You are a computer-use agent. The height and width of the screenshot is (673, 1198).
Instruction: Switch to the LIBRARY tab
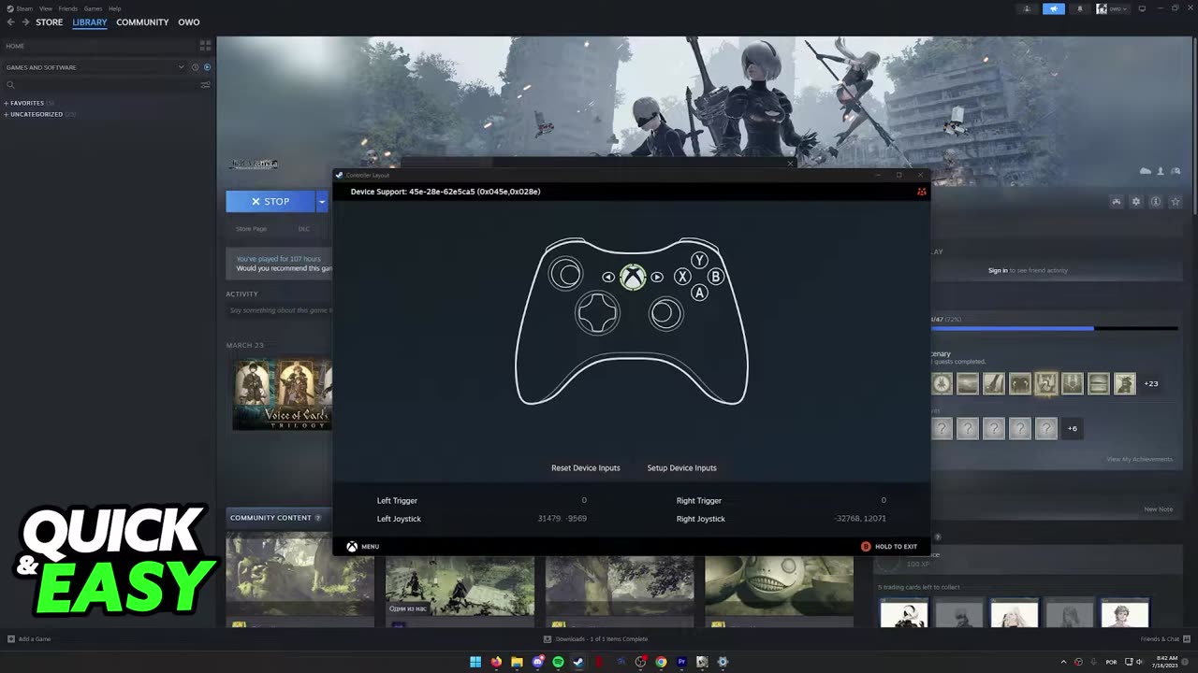(90, 22)
